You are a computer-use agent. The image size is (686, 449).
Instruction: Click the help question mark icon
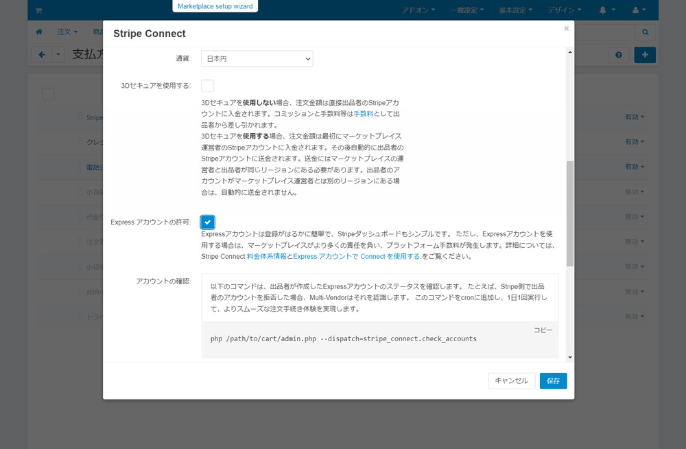click(x=619, y=55)
